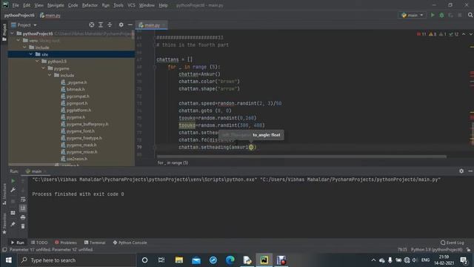Open the Refactor menu

coord(90,5)
